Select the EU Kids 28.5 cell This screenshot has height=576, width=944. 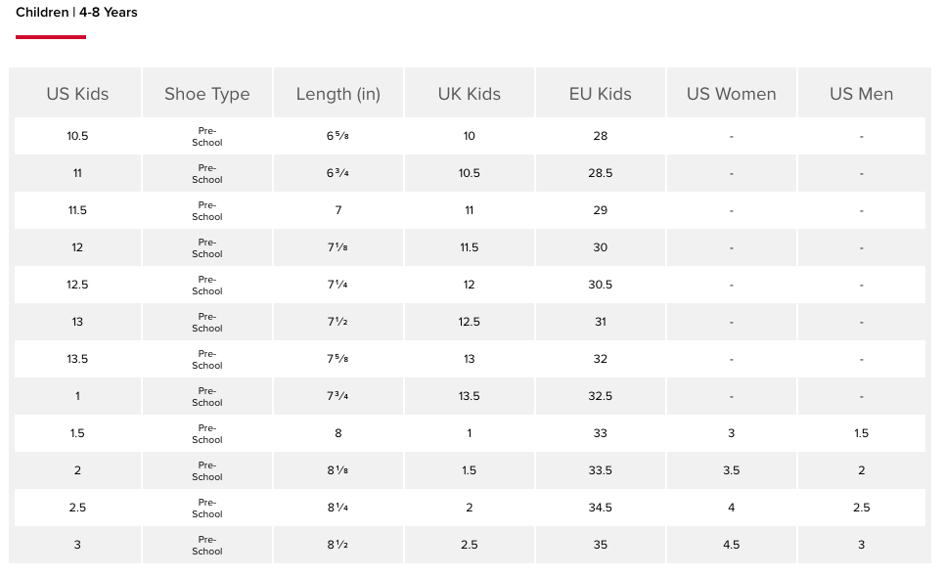click(601, 173)
